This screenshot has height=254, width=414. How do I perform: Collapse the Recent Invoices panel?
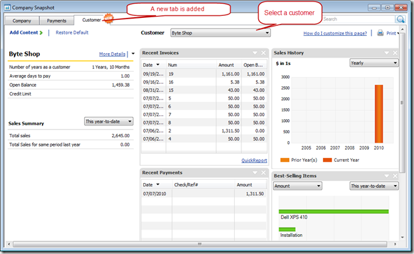click(255, 53)
